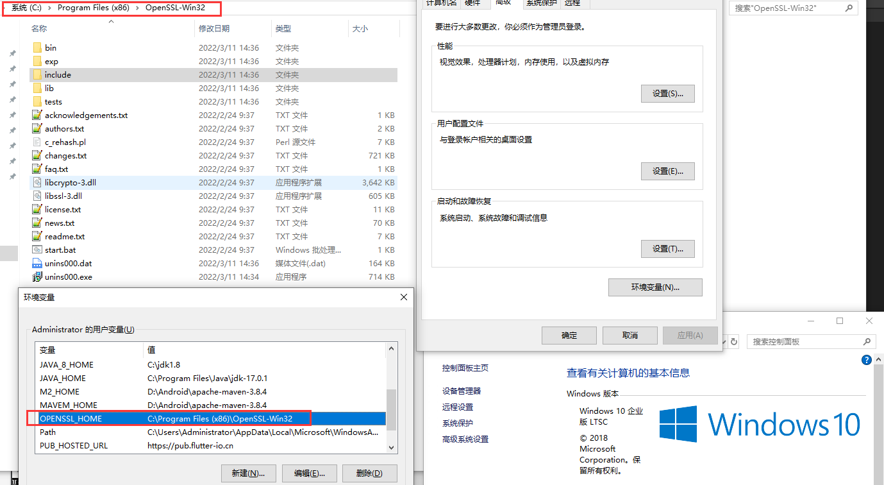Select faq.txt file icon
Viewport: 884px width, 485px height.
coord(37,169)
